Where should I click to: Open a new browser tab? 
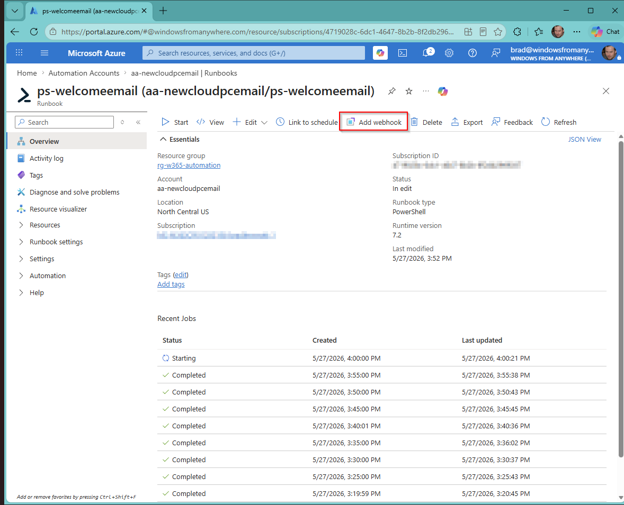[163, 11]
